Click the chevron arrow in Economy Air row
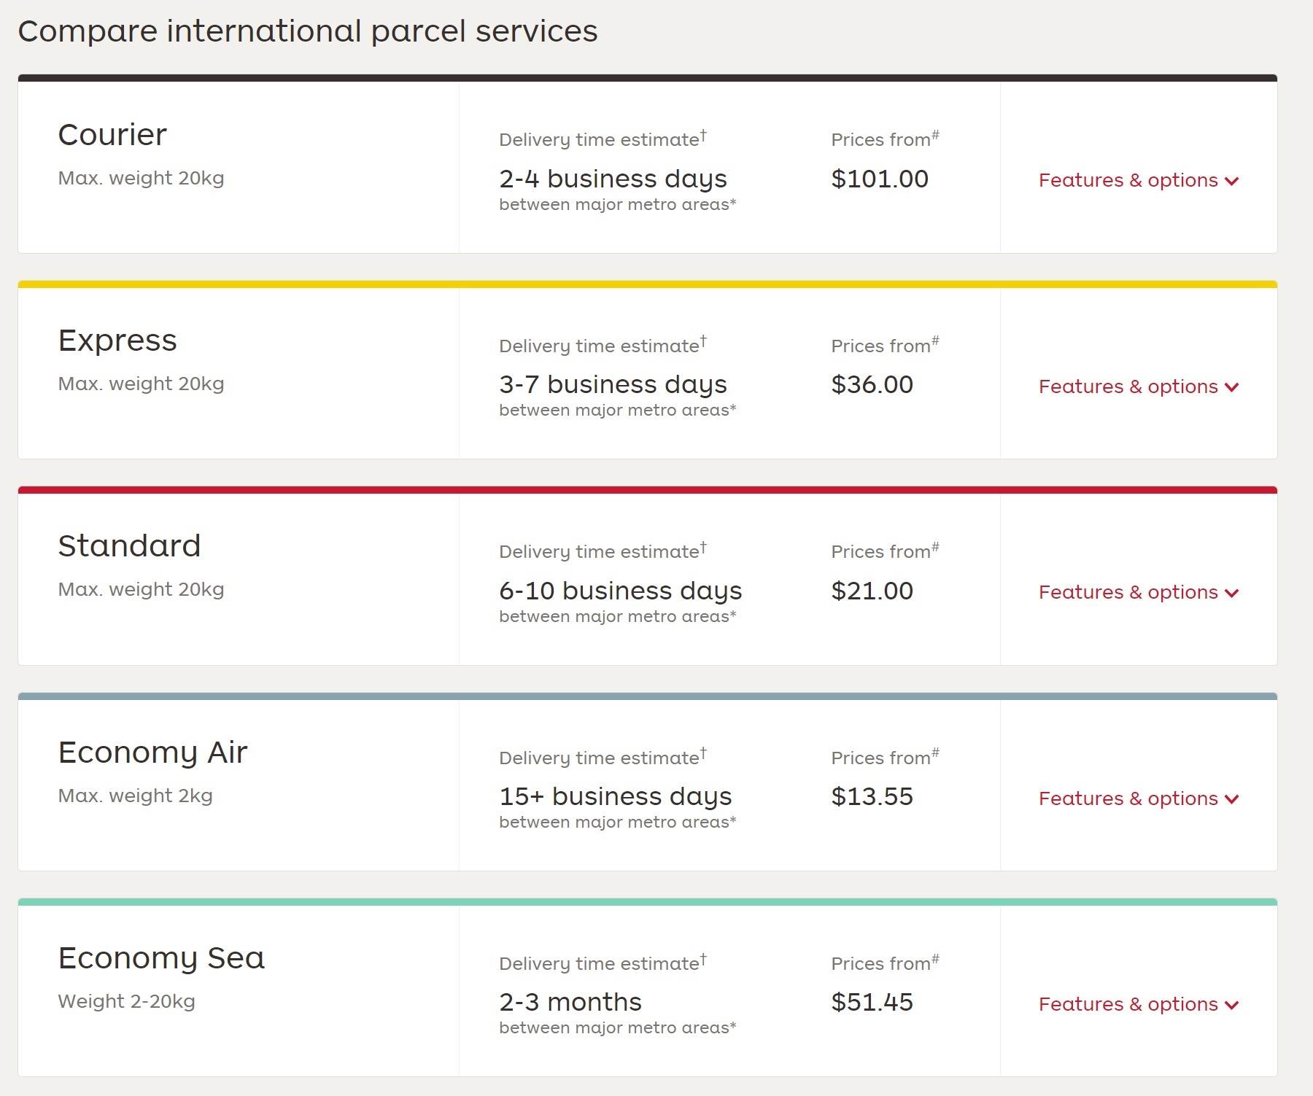Image resolution: width=1313 pixels, height=1096 pixels. coord(1232,799)
